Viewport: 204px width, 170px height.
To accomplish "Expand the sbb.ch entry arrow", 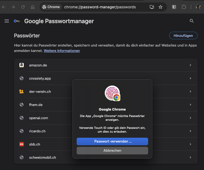I will pyautogui.click(x=190, y=144).
